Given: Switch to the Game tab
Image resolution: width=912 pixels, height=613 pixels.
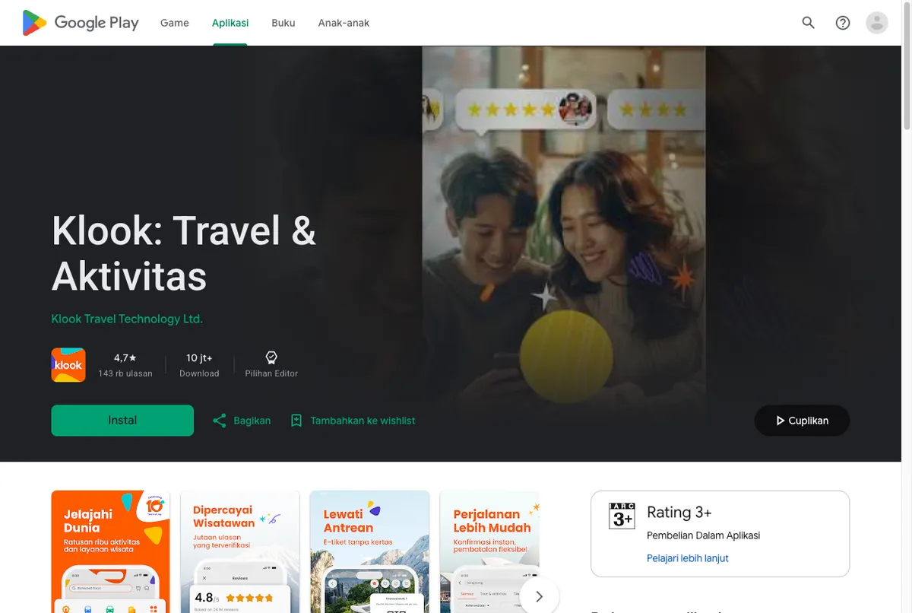Looking at the screenshot, I should pyautogui.click(x=174, y=23).
